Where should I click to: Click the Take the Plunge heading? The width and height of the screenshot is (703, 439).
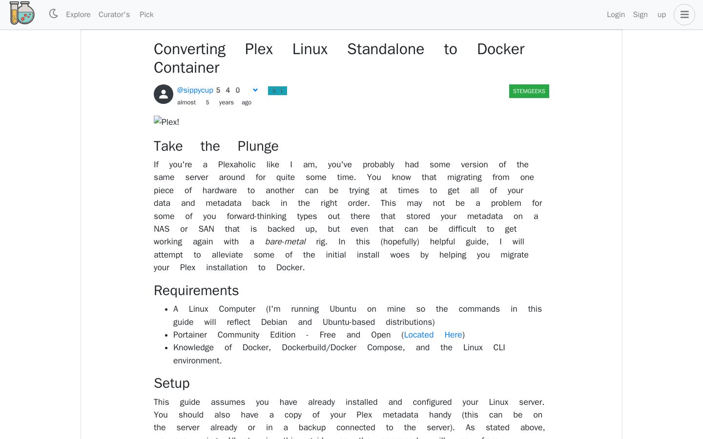tap(216, 146)
